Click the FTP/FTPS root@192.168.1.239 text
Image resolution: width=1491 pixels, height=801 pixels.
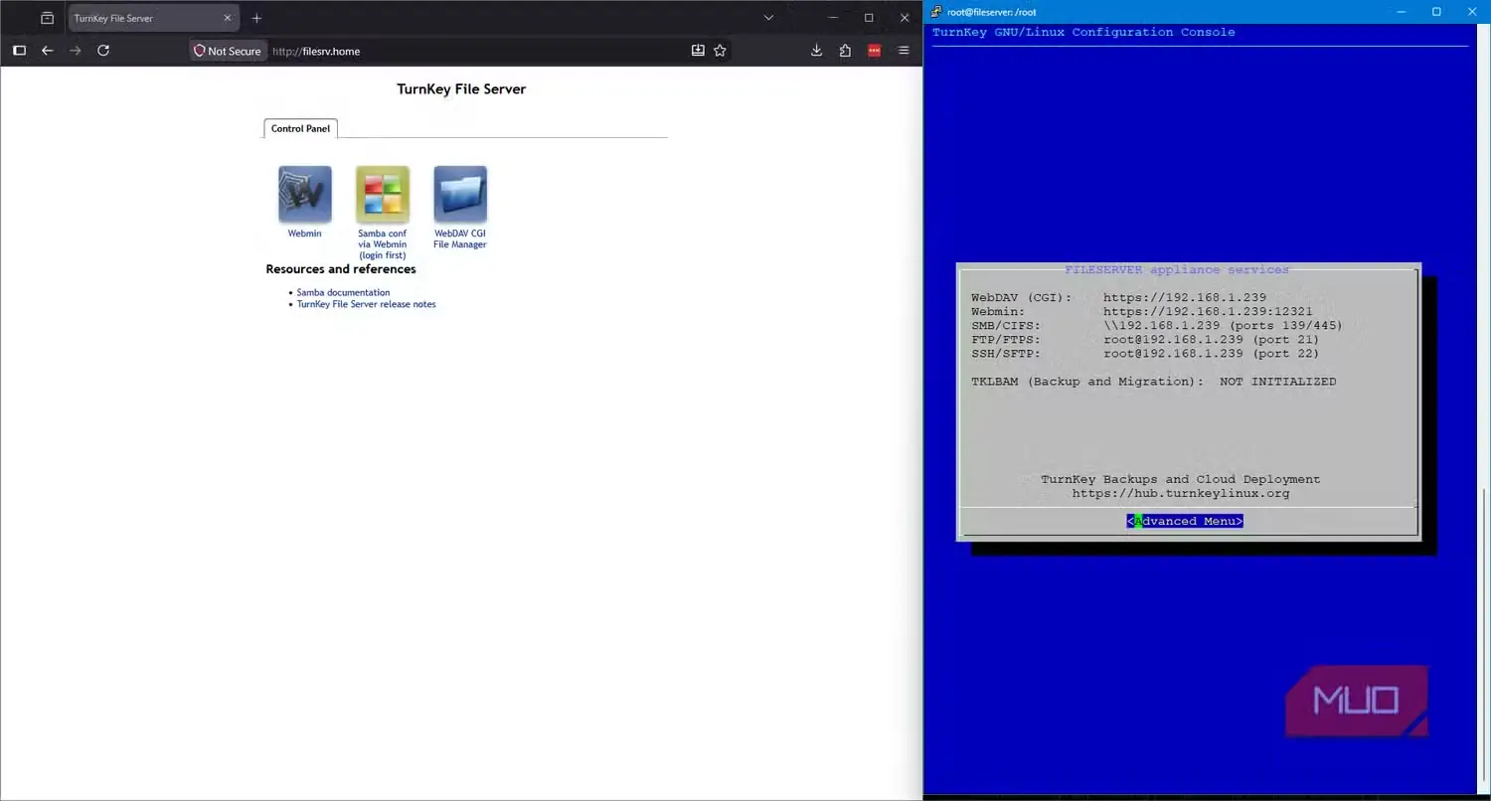tap(1173, 339)
